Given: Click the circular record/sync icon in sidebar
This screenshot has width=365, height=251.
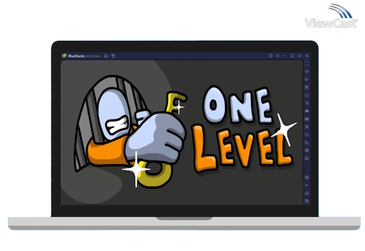Looking at the screenshot, I should pyautogui.click(x=307, y=103).
